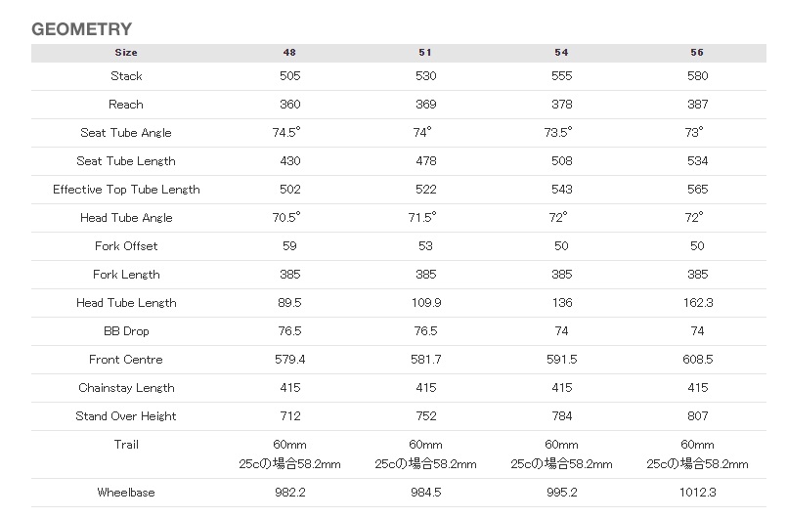
Task: Click the Stand Over Height value 752
Action: point(425,416)
